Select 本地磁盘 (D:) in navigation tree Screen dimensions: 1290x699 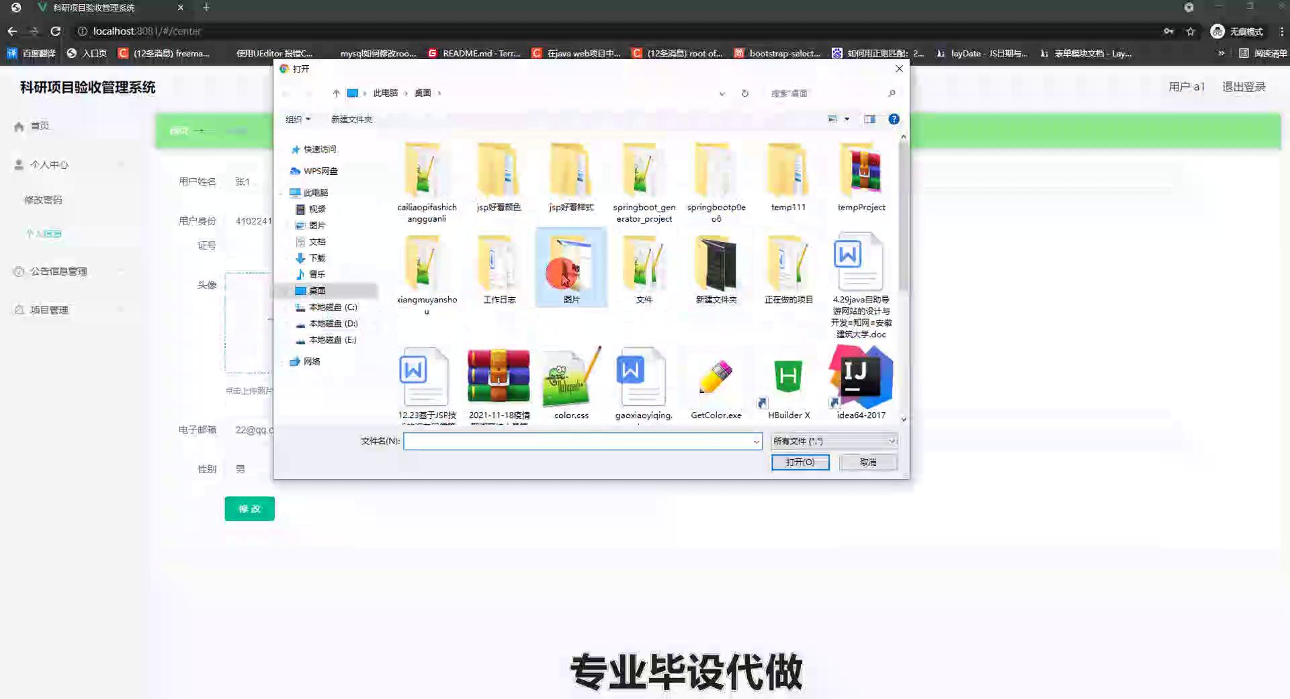(333, 323)
